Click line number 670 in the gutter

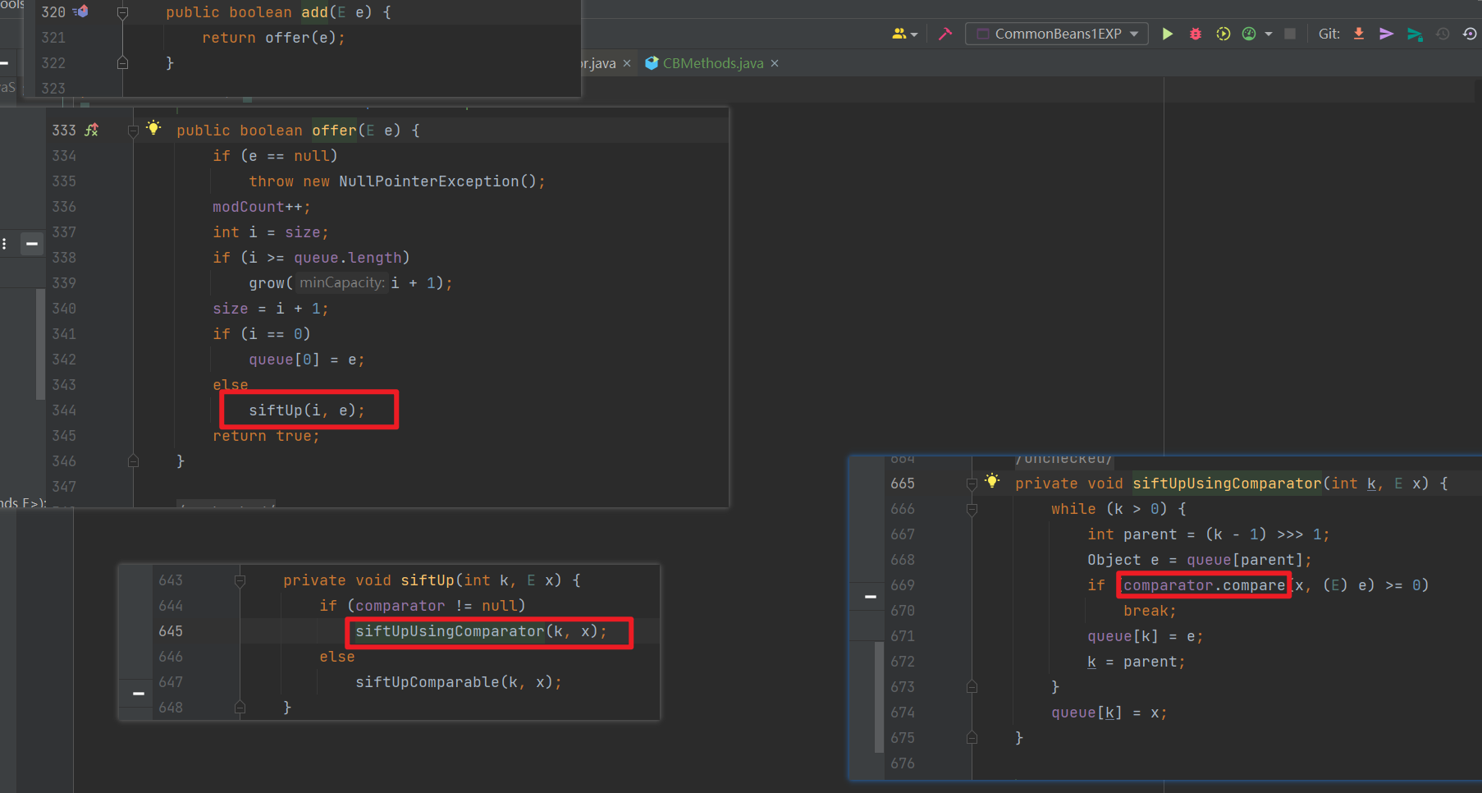903,611
